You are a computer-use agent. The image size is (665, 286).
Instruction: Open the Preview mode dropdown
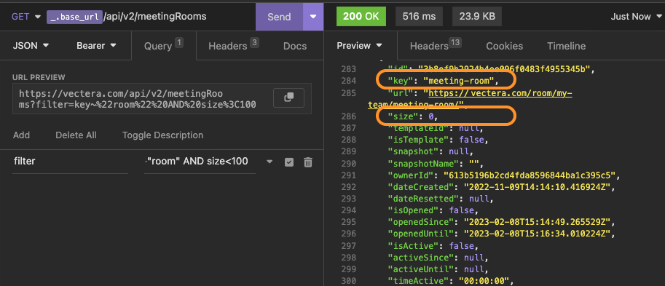360,46
